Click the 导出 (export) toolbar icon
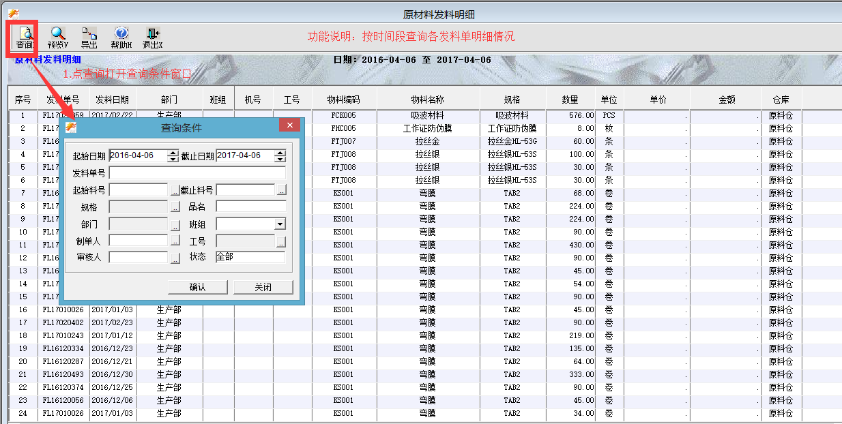 [89, 38]
